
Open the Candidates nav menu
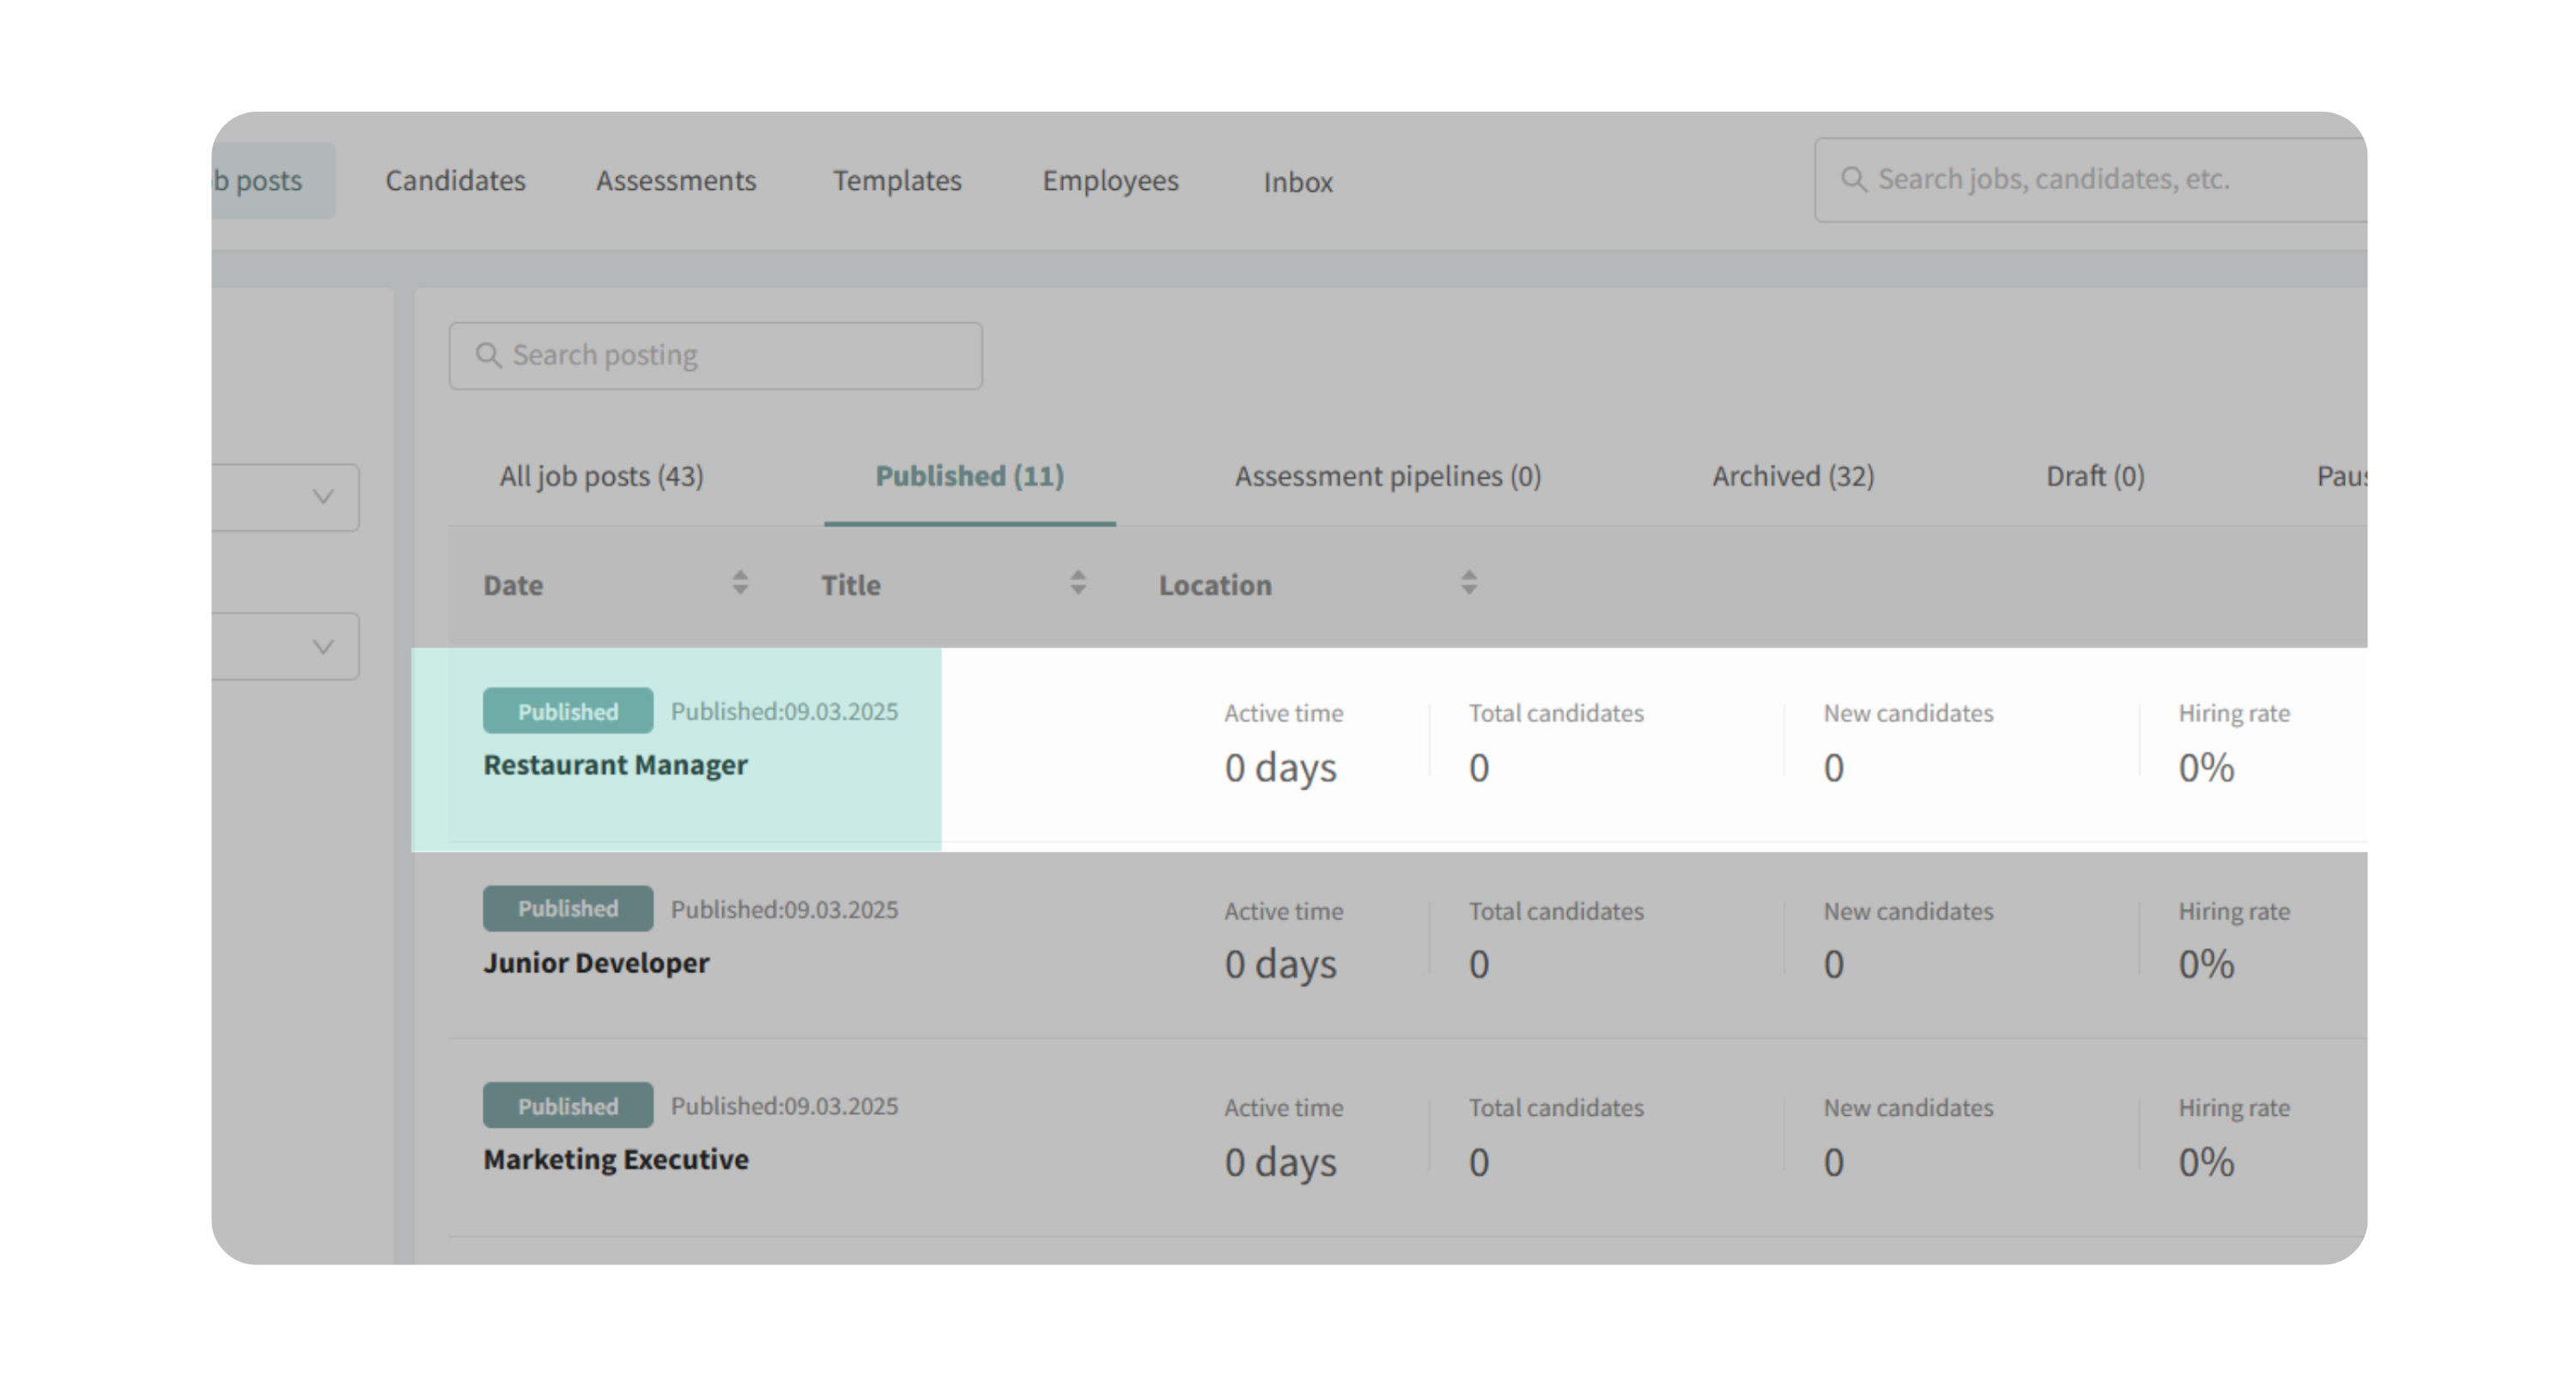(x=455, y=181)
